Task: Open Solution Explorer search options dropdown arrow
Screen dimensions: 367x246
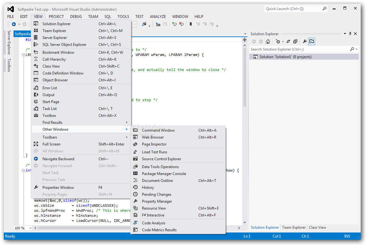Action: click(x=357, y=49)
